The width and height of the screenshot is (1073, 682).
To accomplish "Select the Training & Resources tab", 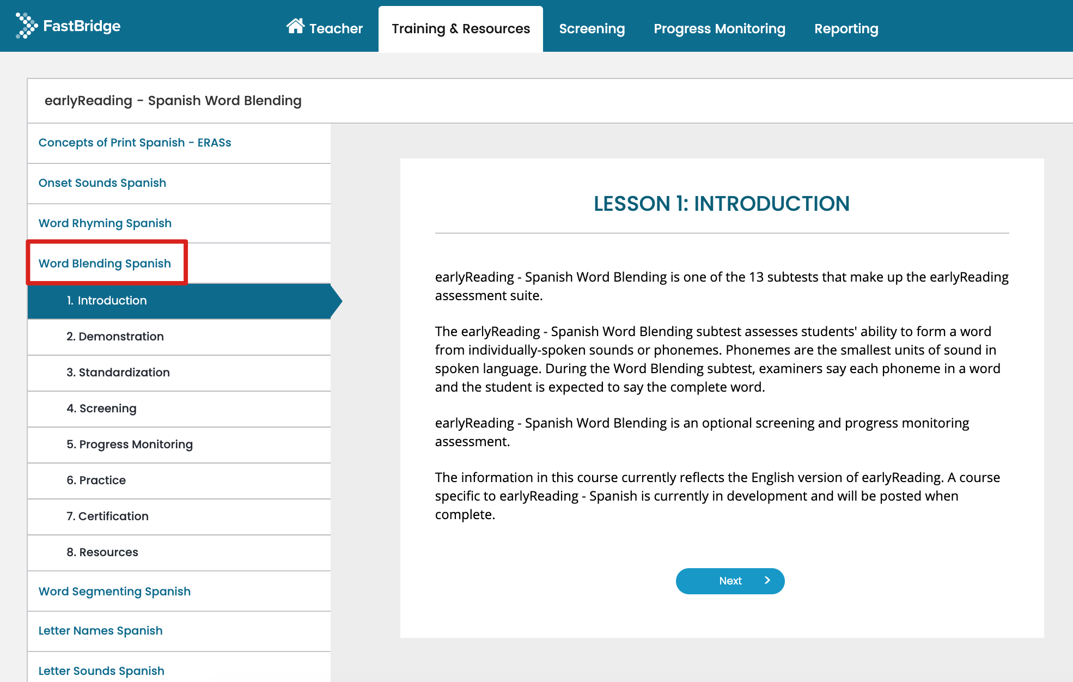I will point(461,29).
